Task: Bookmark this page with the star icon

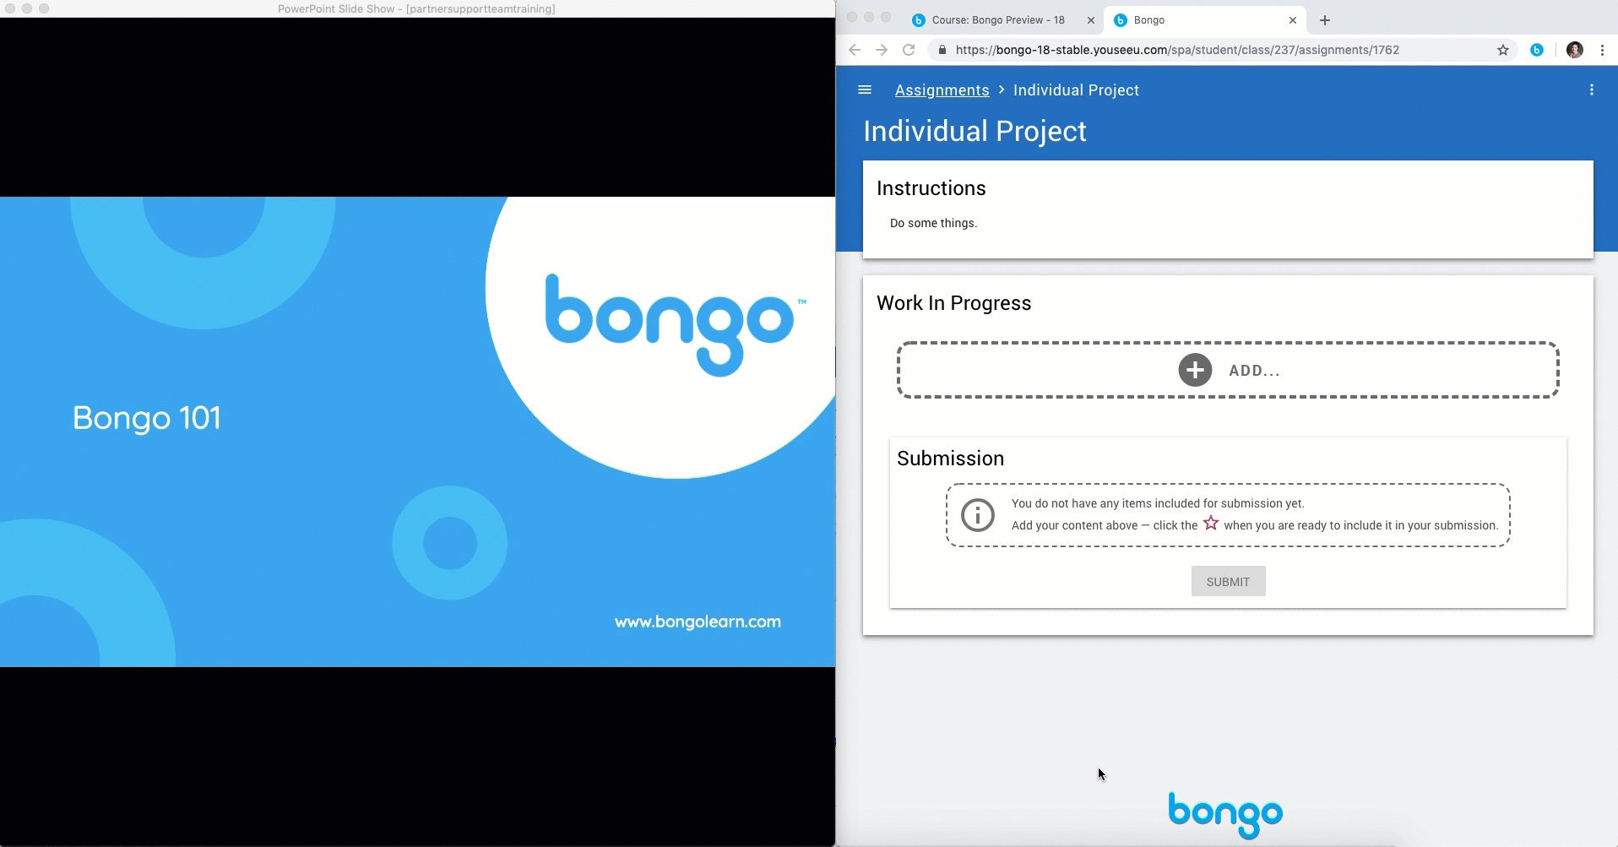Action: coord(1502,50)
